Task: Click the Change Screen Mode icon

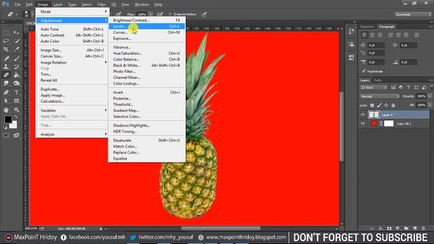Action: (x=16, y=136)
